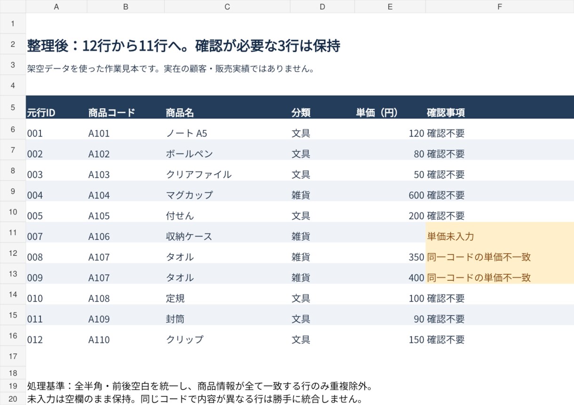Select column B header
This screenshot has height=405, width=574.
tap(126, 7)
